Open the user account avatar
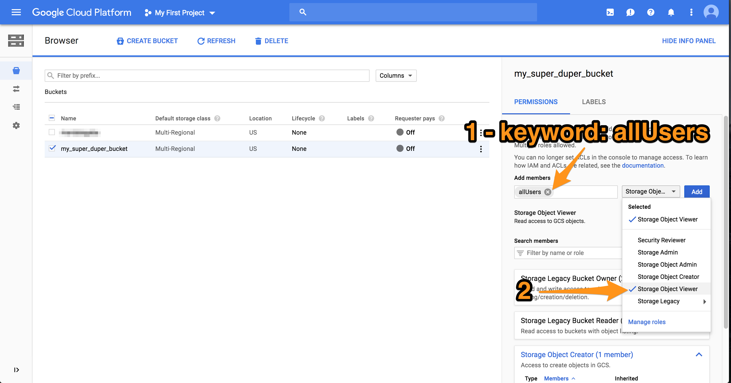 click(x=711, y=12)
